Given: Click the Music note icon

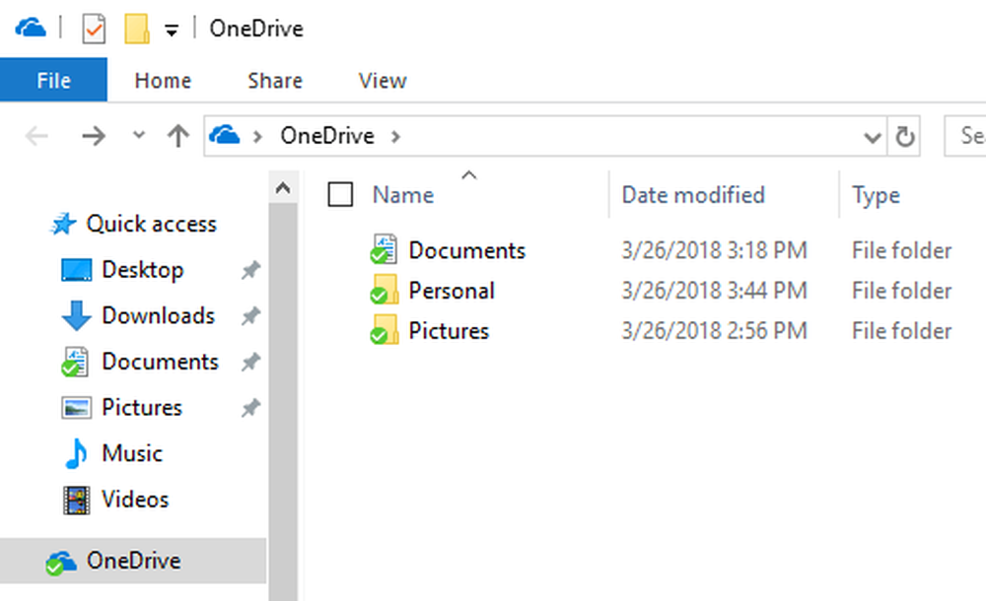Looking at the screenshot, I should click(76, 453).
